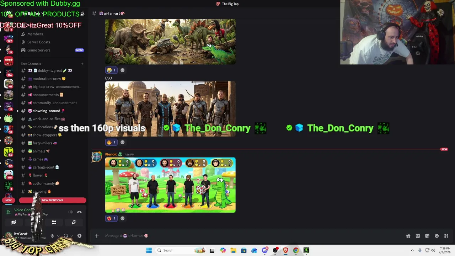
Task: Open the emoji picker in message bar
Action: (437, 236)
